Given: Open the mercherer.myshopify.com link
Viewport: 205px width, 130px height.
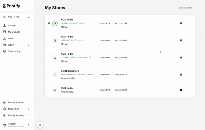Looking at the screenshot, I should click(72, 23).
